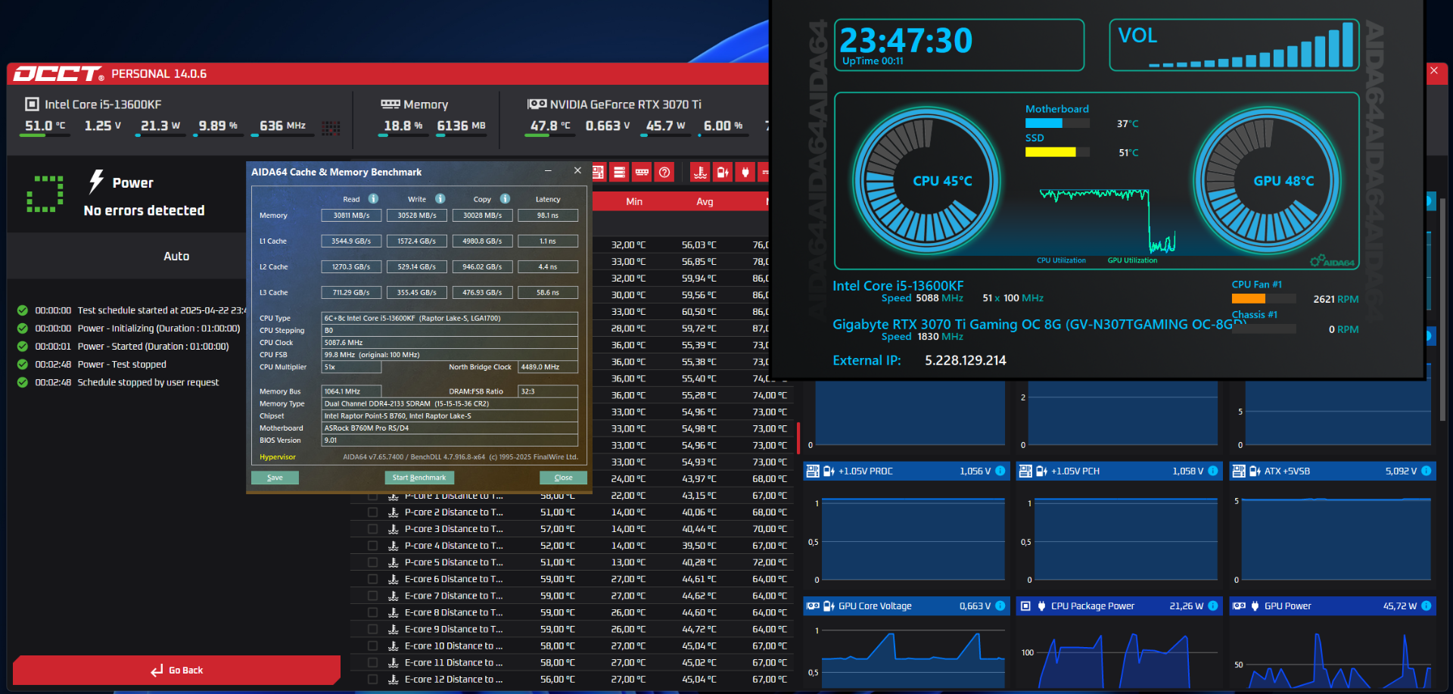Viewport: 1453px width, 694px height.
Task: Click the Avg column header
Action: 705,201
